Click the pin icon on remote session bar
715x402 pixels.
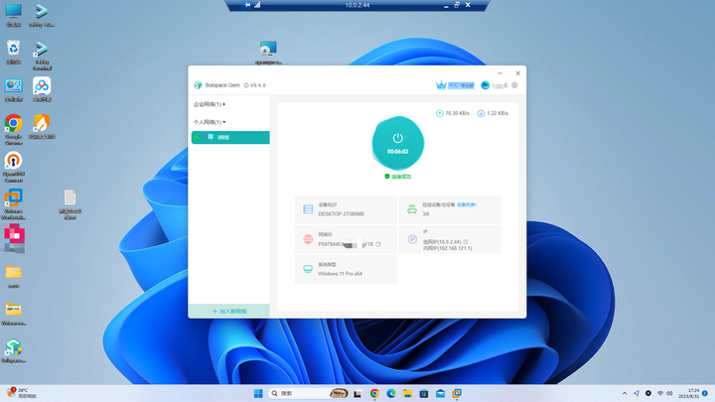(247, 5)
